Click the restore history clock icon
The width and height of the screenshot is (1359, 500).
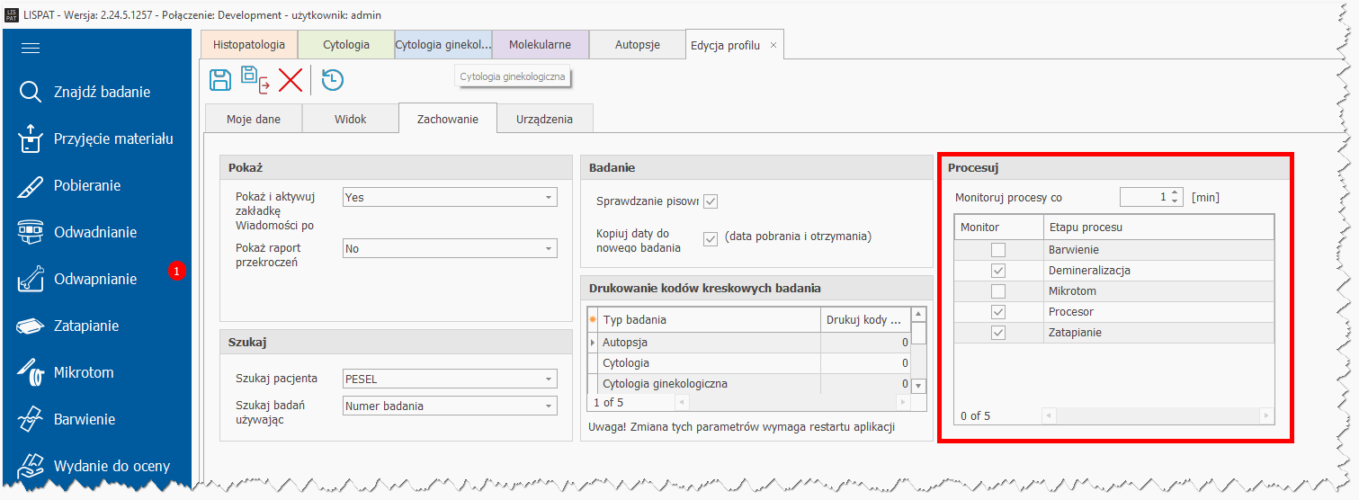(x=332, y=80)
